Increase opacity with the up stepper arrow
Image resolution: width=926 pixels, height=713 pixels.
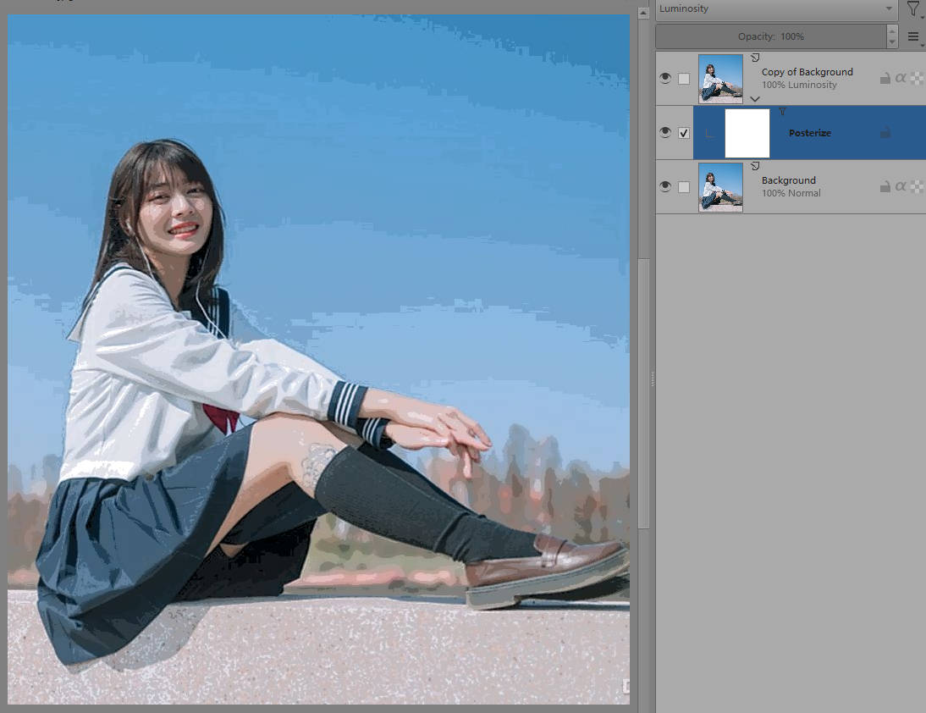click(x=892, y=31)
